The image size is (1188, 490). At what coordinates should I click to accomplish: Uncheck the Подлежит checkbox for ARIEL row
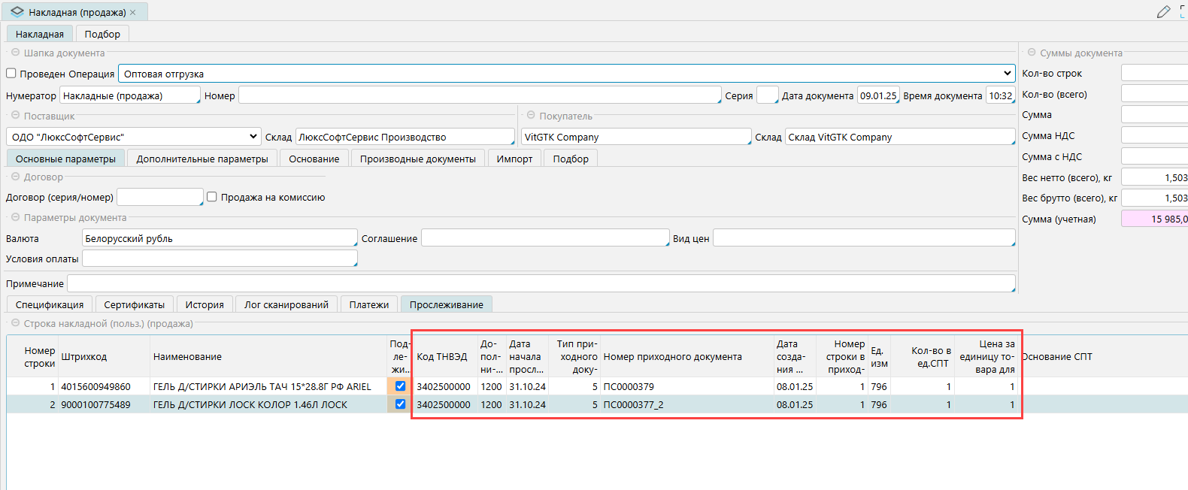tap(400, 386)
